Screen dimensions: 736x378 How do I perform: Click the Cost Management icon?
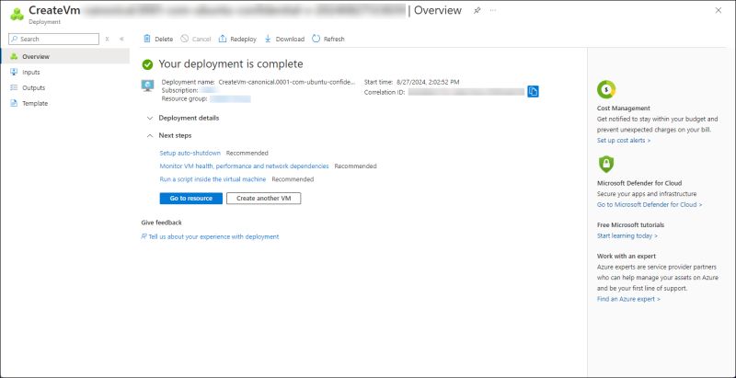point(606,89)
